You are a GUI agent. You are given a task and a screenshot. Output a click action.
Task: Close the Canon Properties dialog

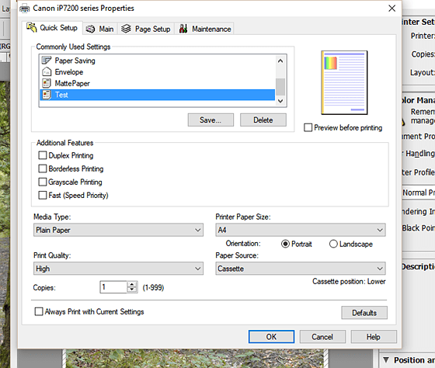coord(391,9)
